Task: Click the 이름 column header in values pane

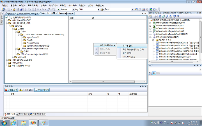Action: [x=80, y=18]
